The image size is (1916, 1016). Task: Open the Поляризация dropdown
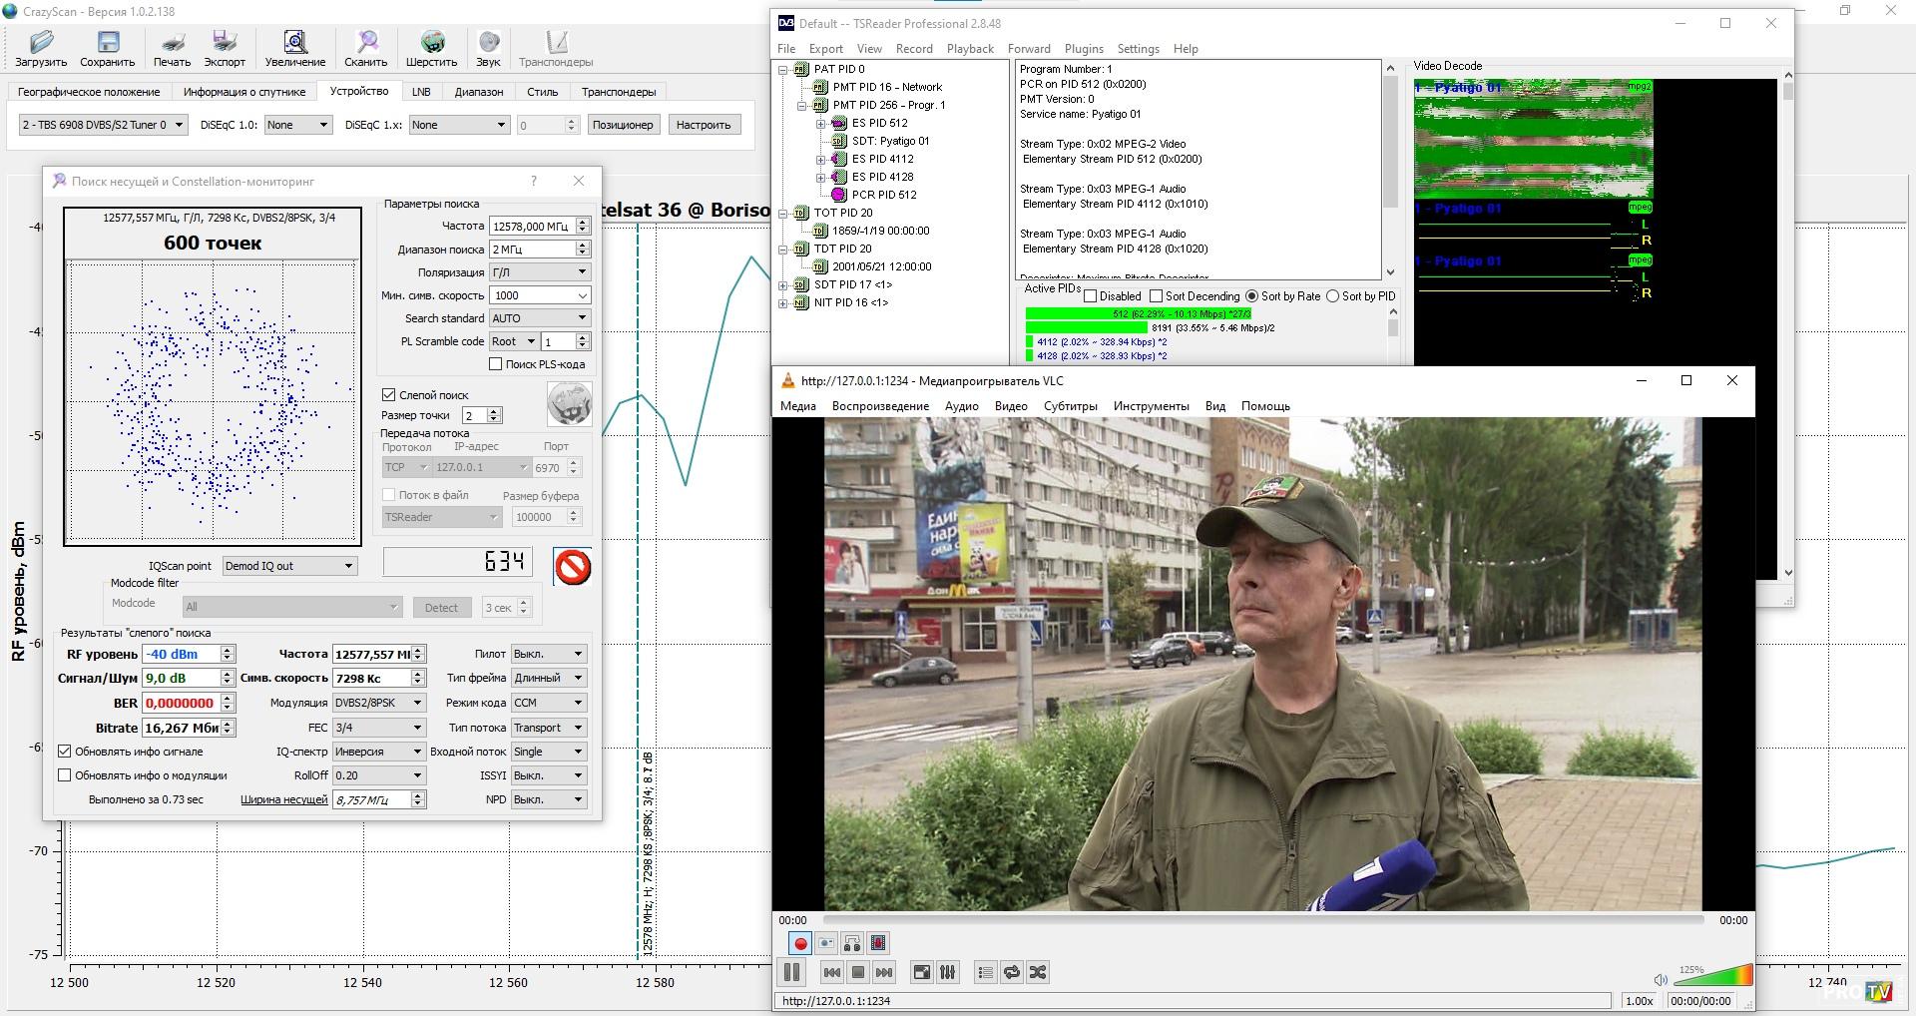coord(540,272)
